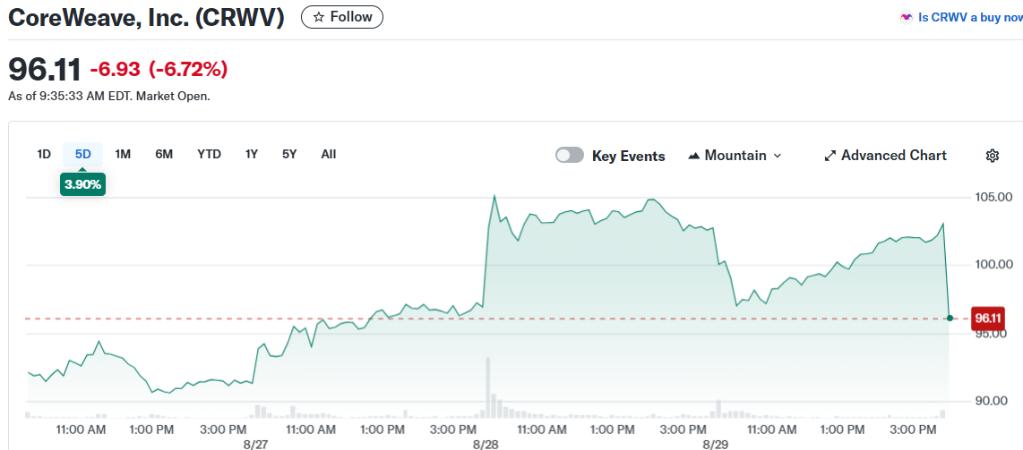Viewport: 1023px width, 450px height.
Task: Click the current price dot on chart line
Action: (x=950, y=318)
